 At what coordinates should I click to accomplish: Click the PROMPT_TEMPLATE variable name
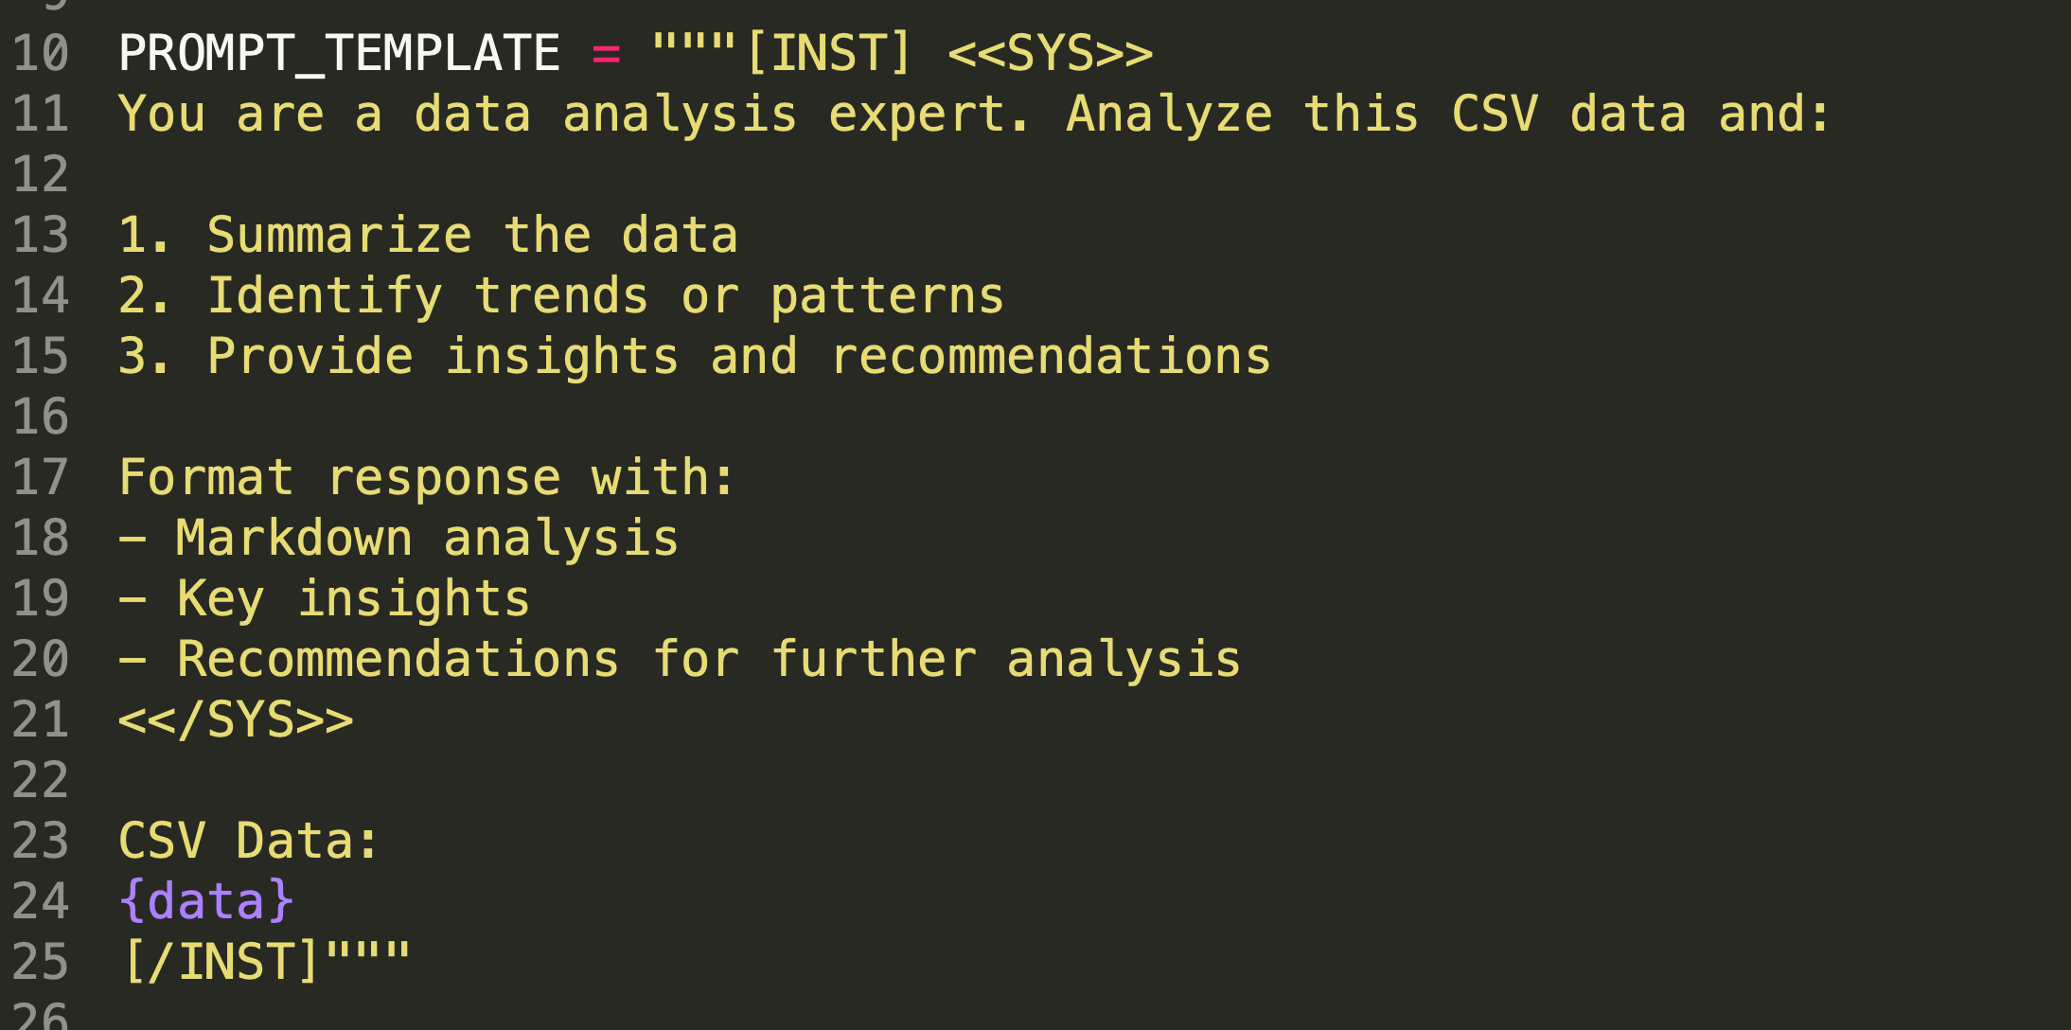[x=339, y=53]
